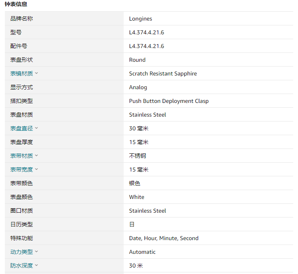Click the 表带颜色 label
The width and height of the screenshot is (298, 274).
click(21, 183)
